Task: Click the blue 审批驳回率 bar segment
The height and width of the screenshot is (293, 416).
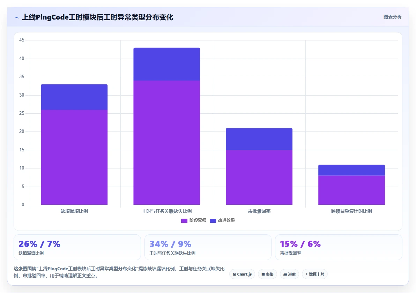Action: tap(259, 139)
